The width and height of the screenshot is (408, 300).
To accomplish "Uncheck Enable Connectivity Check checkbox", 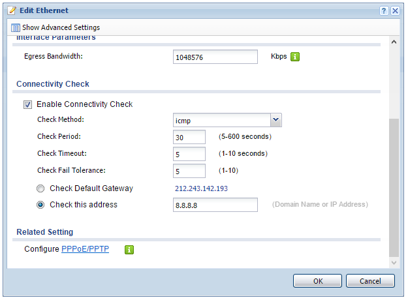I will [x=28, y=104].
